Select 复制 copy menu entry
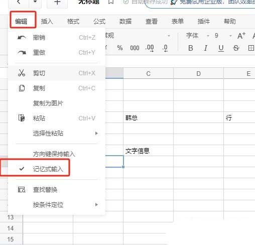 [57, 88]
